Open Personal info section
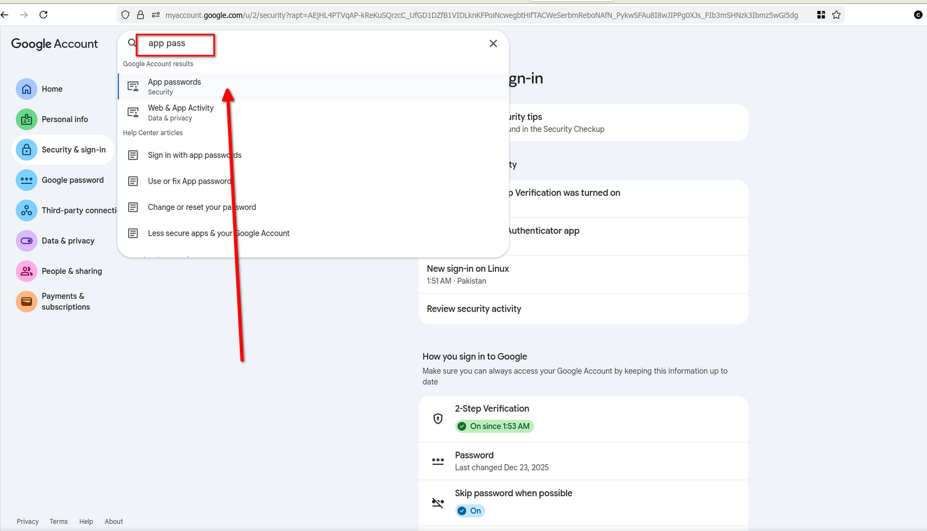Image resolution: width=927 pixels, height=531 pixels. coord(63,119)
